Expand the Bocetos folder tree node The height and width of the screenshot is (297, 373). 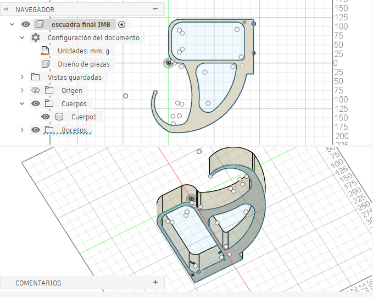tap(22, 130)
